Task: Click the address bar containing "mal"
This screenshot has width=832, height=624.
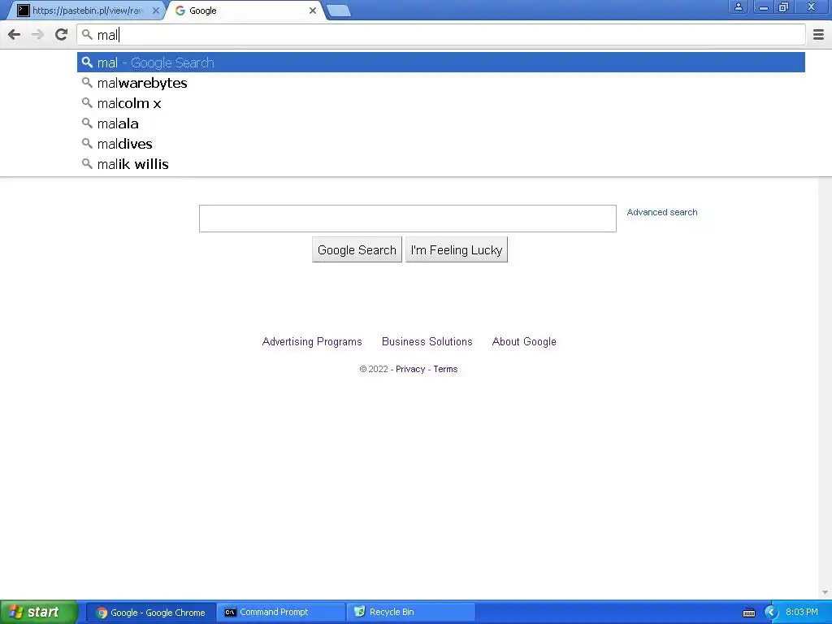Action: point(441,35)
